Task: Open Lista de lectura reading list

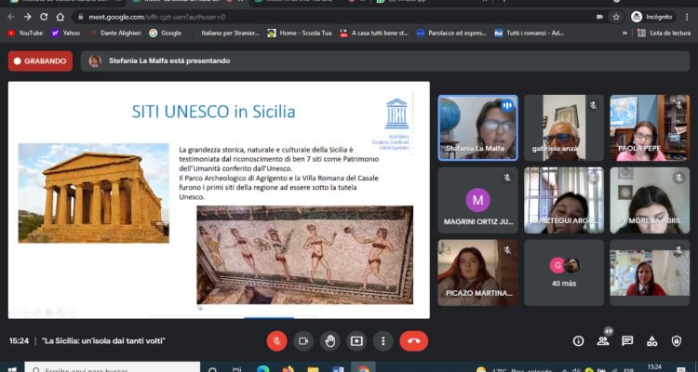Action: [664, 33]
